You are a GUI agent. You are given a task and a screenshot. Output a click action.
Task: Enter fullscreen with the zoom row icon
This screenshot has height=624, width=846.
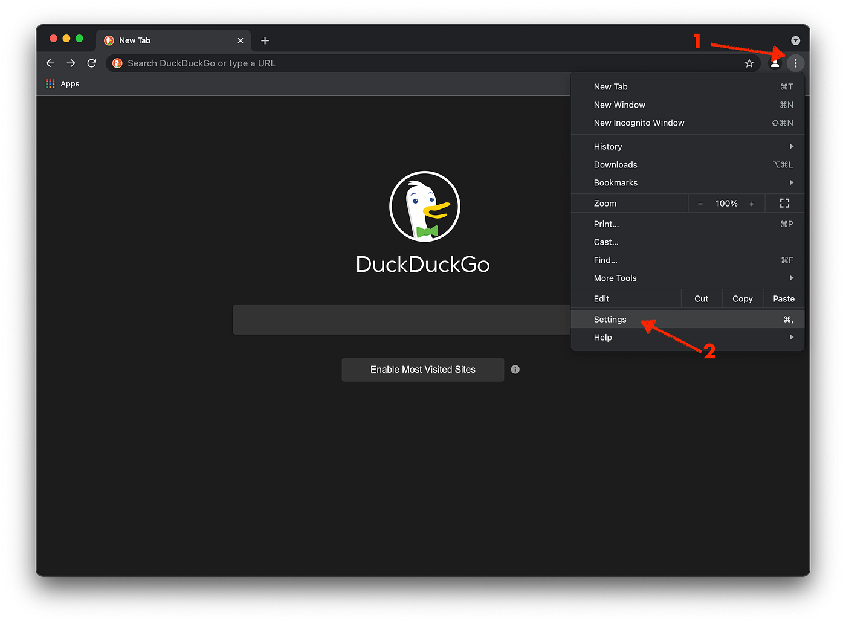tap(784, 204)
